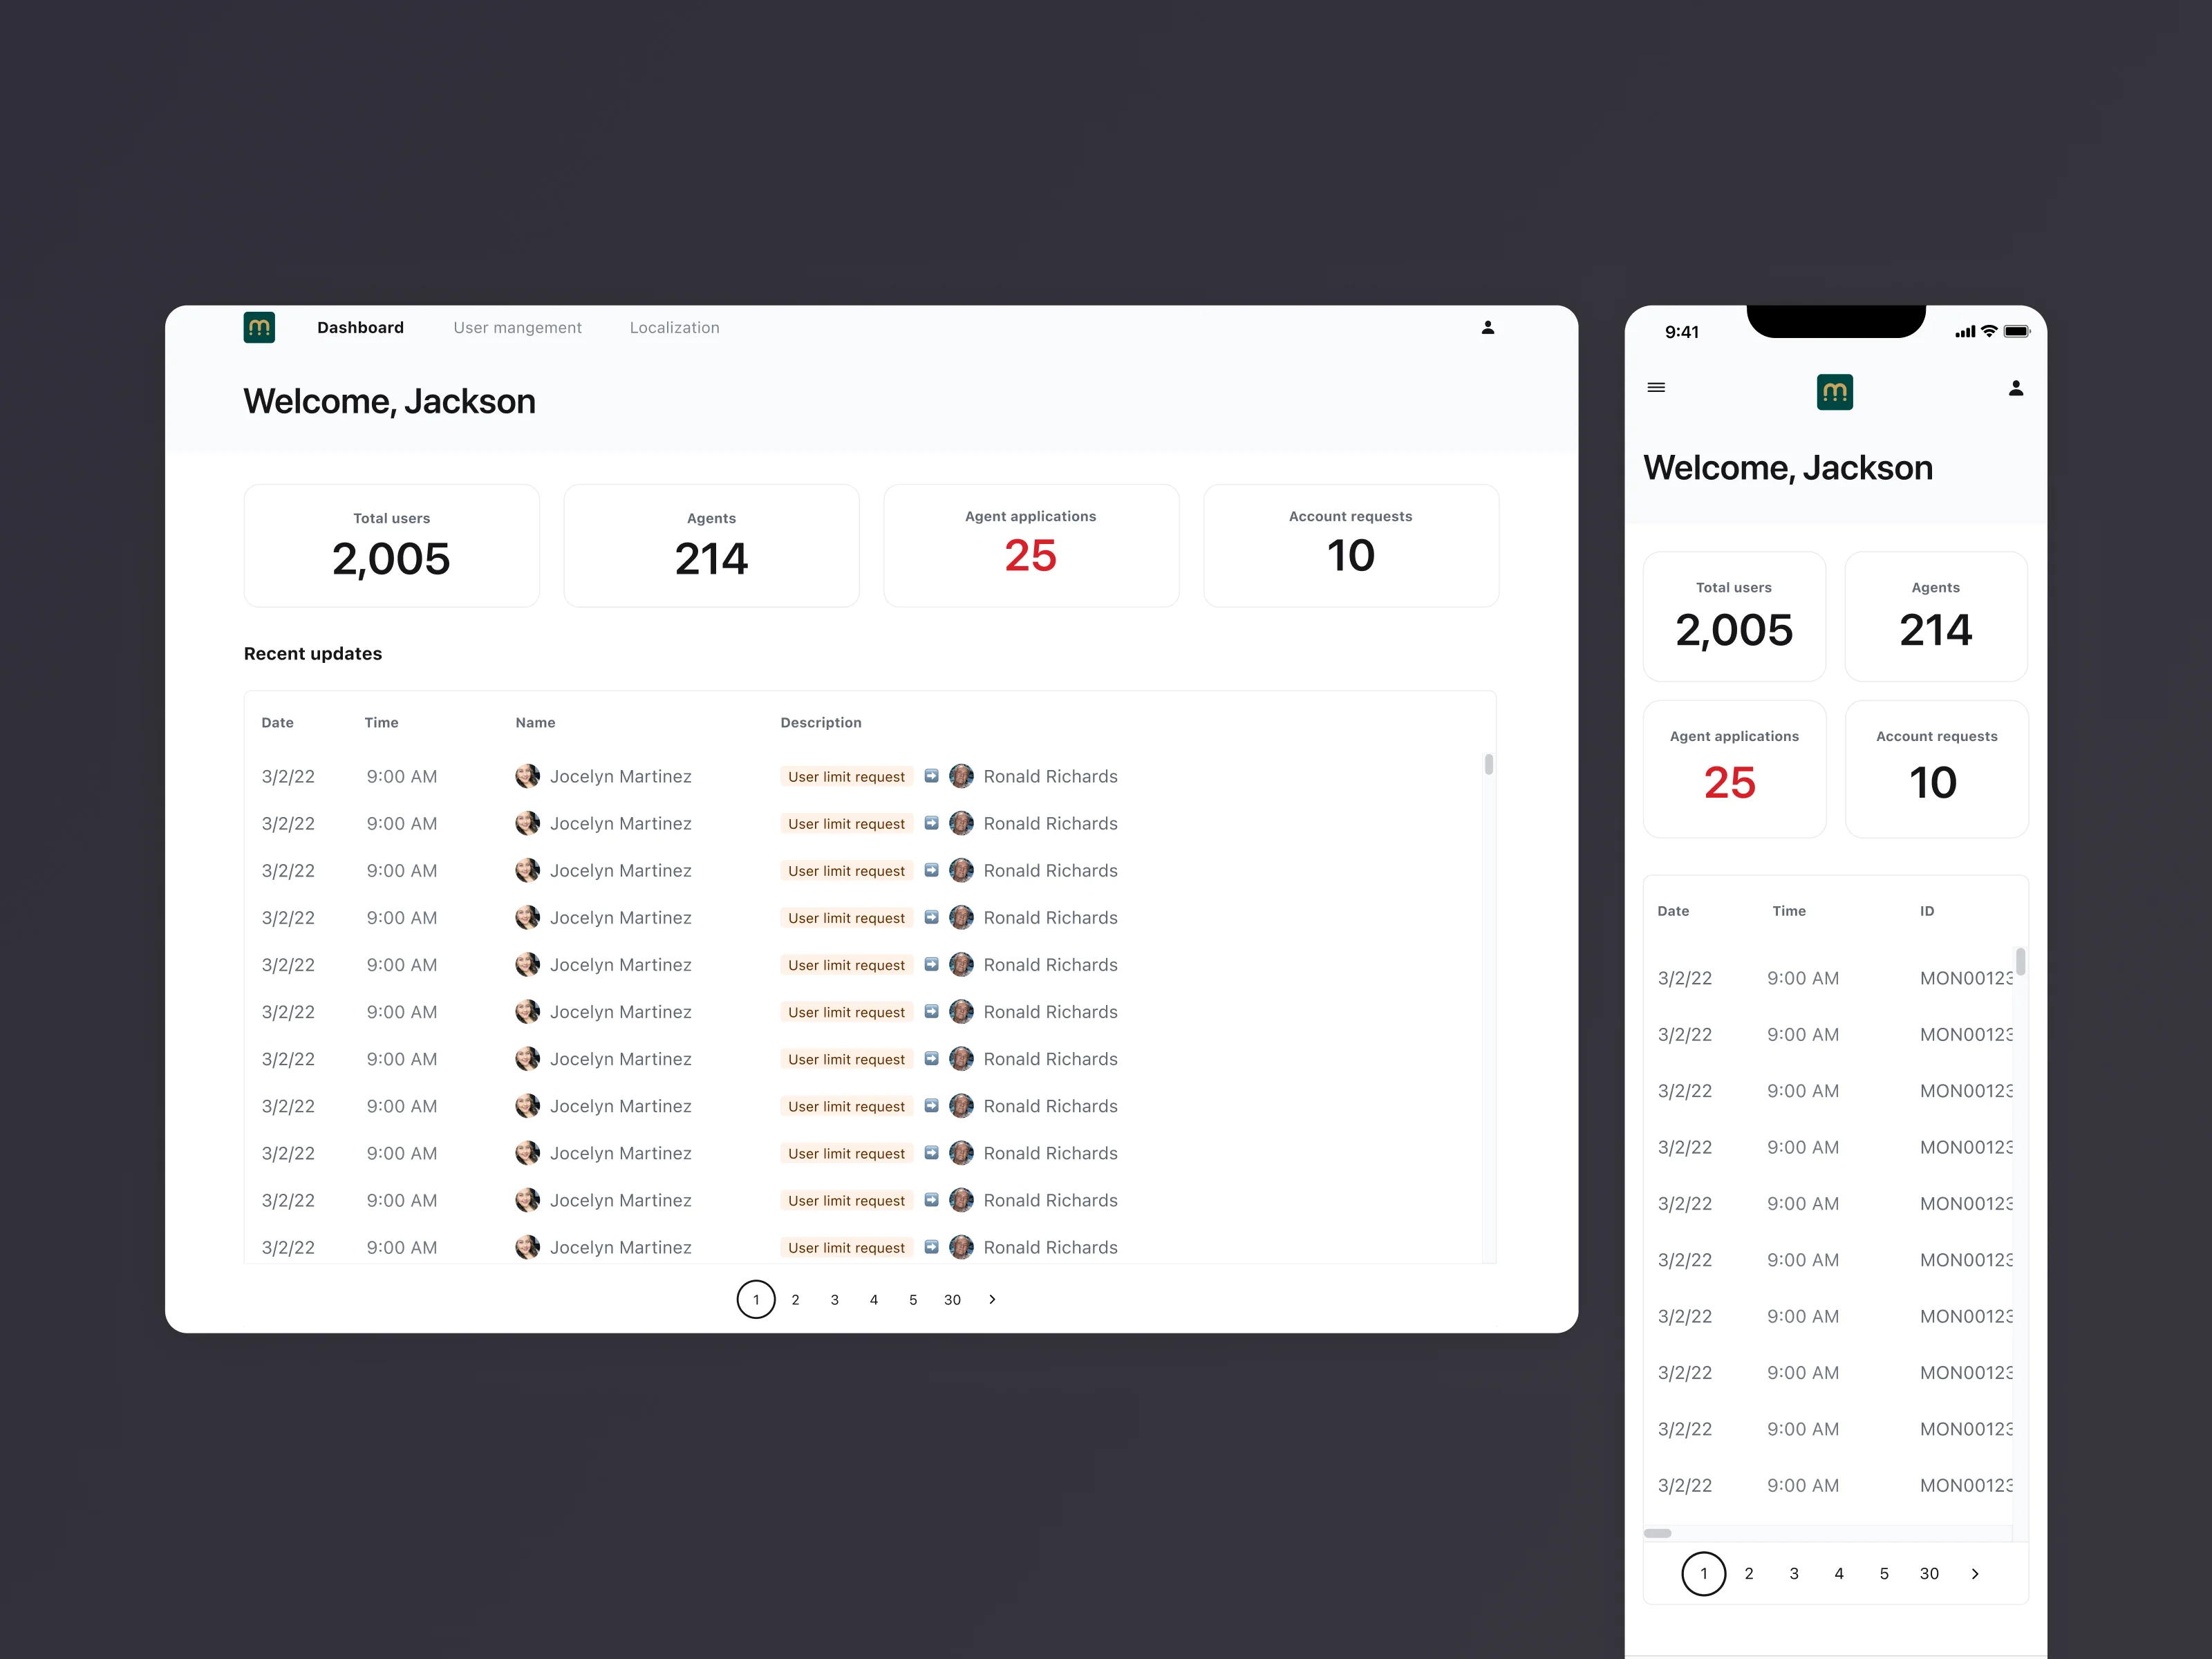The height and width of the screenshot is (1659, 2212).
Task: Switch to User mangement tab
Action: [517, 328]
